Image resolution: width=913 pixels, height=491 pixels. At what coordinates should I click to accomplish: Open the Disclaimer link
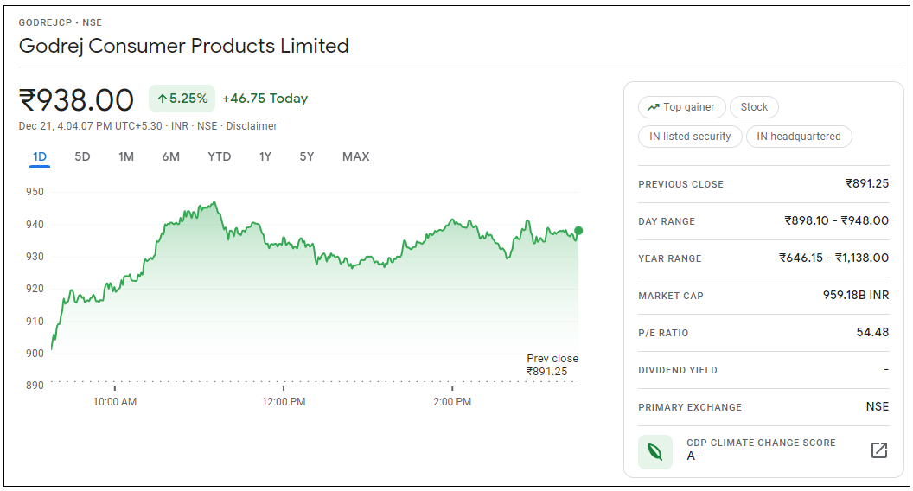point(252,126)
